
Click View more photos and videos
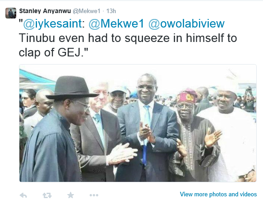218,194
